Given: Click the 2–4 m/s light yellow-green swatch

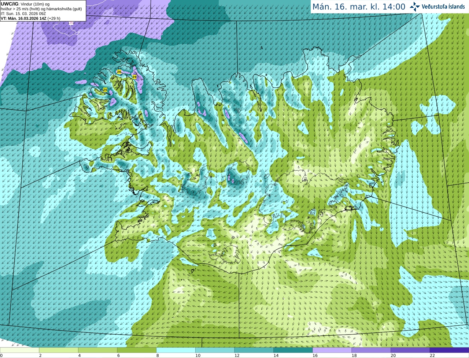Looking at the screenshot, I should 59,350.
